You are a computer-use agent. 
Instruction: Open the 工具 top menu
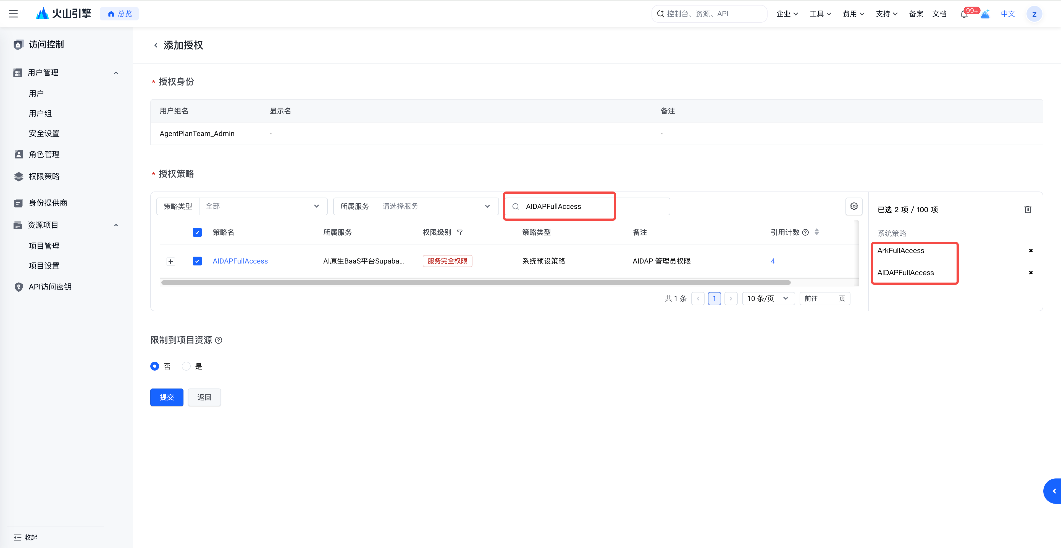[820, 14]
